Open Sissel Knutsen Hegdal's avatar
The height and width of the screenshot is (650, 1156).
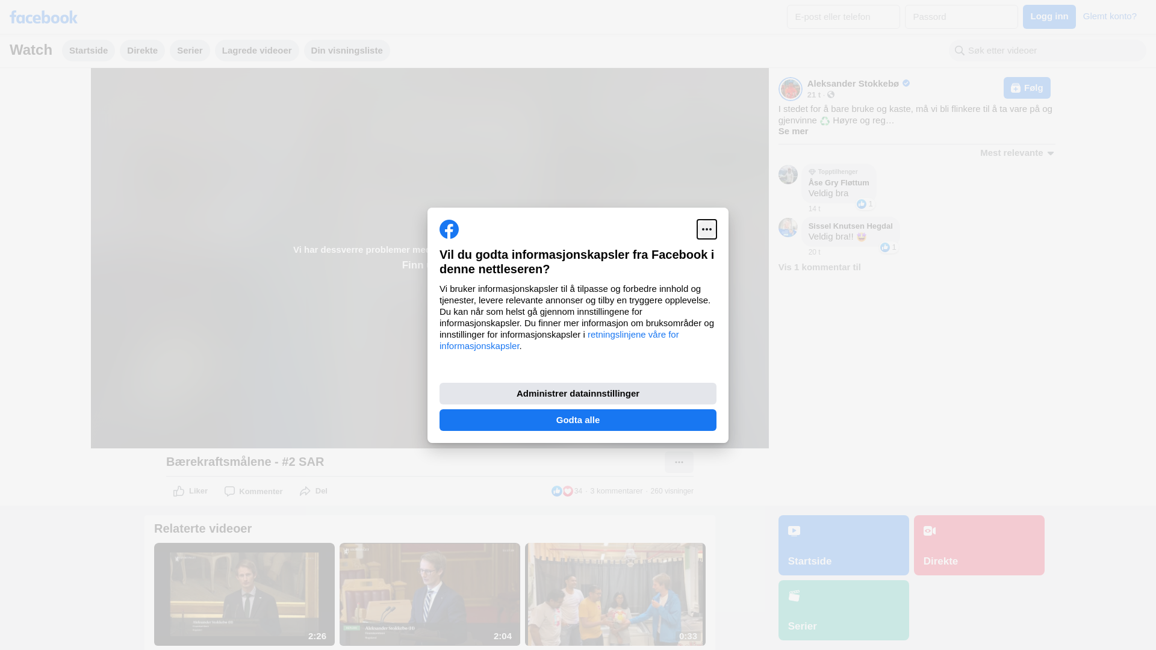coord(788,227)
